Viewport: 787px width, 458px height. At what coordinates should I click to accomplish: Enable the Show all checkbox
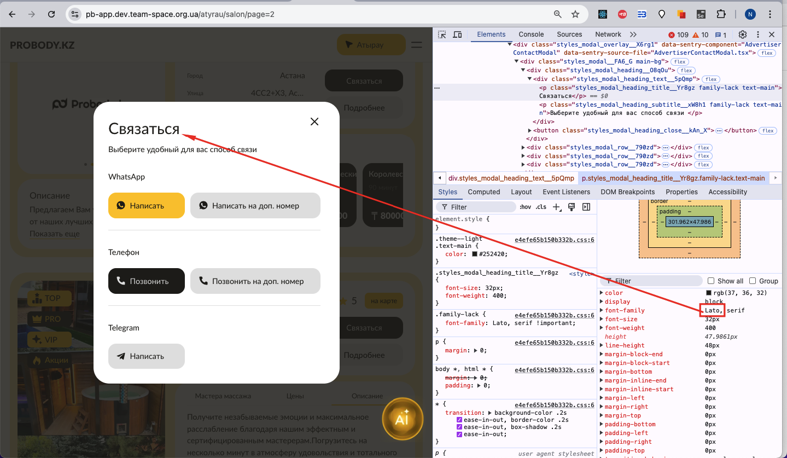tap(711, 281)
